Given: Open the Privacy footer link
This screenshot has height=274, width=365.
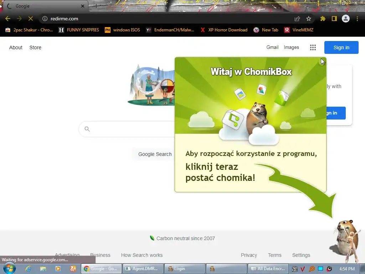Looking at the screenshot, I should click(x=249, y=255).
